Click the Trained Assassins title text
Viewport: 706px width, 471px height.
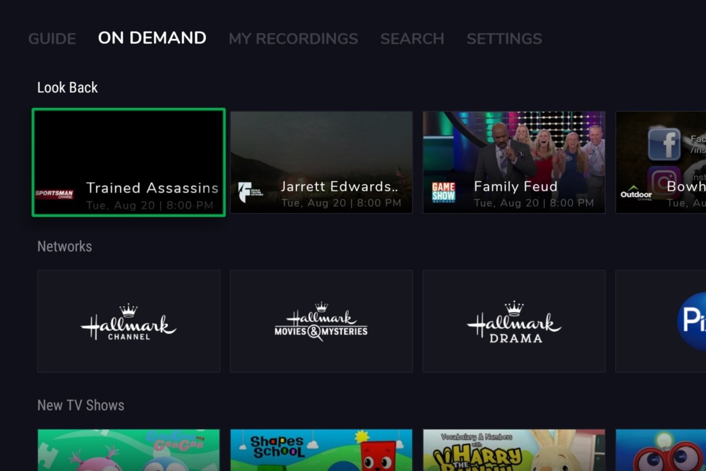(152, 188)
